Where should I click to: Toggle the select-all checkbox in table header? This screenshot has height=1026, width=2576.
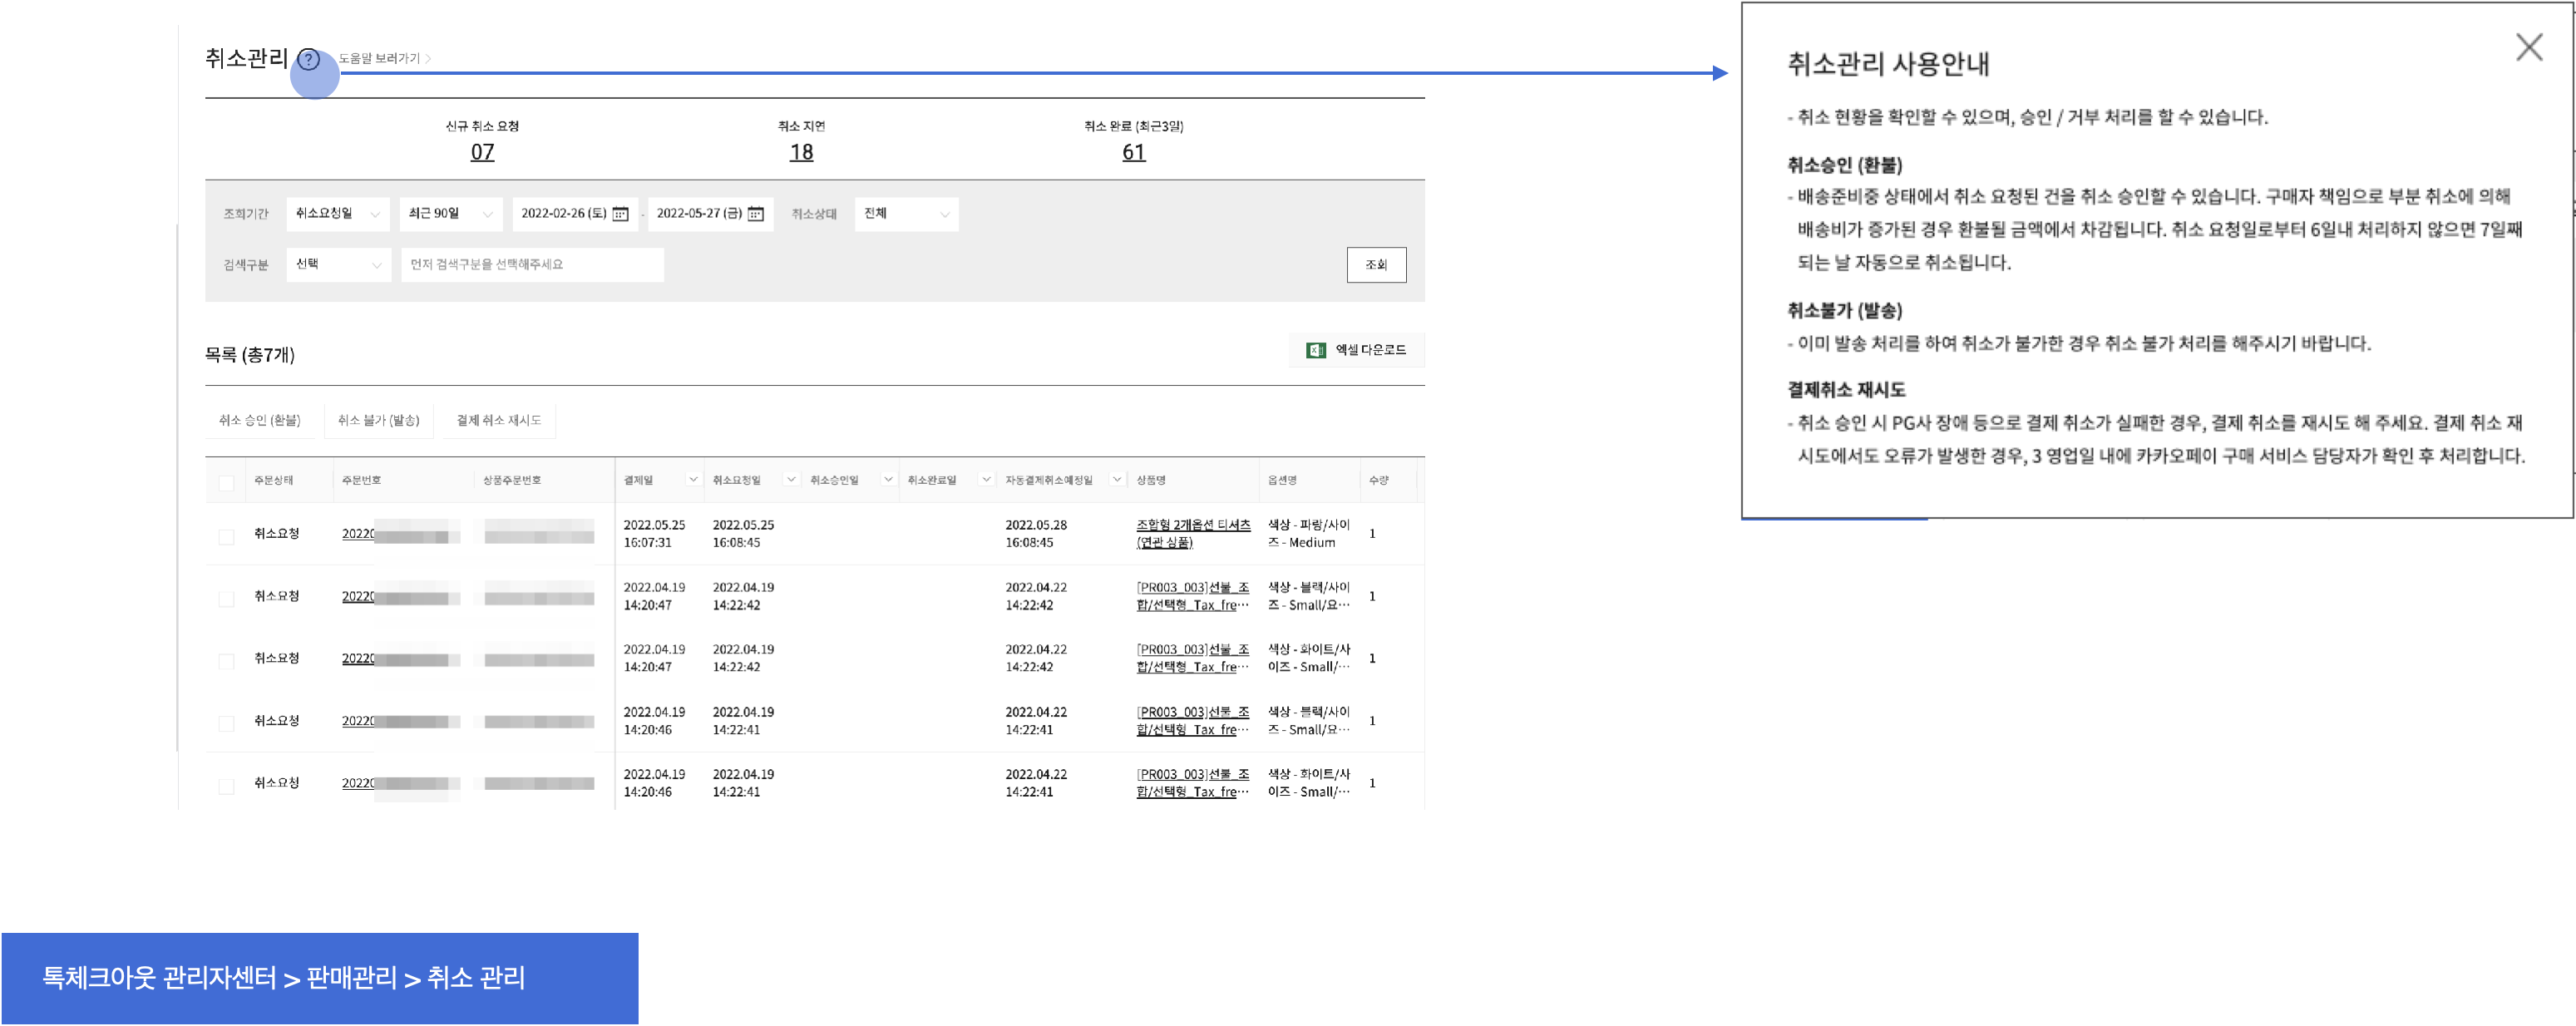pos(226,483)
